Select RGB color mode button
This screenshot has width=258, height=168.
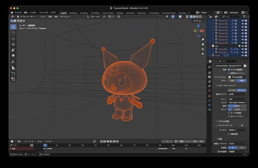(242, 80)
